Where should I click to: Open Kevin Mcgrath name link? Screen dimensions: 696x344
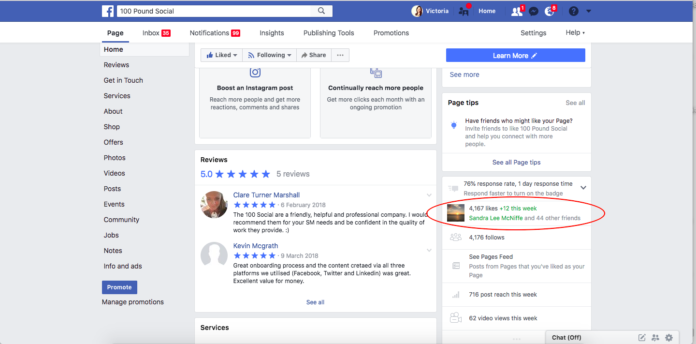256,246
